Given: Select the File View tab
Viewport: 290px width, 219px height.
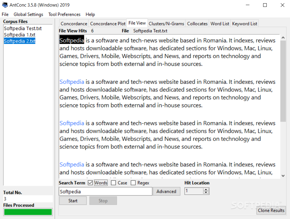Looking at the screenshot, I should (137, 23).
